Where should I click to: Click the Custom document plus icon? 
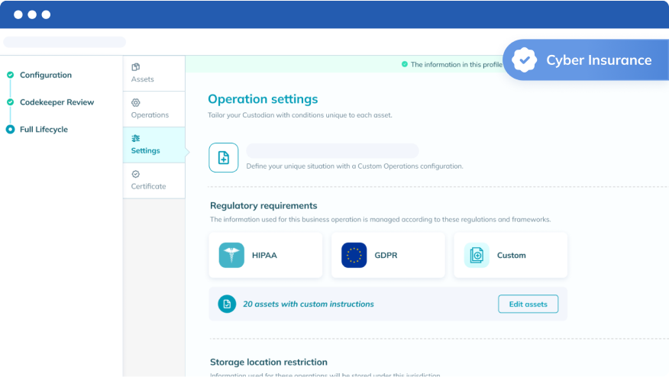coord(477,255)
